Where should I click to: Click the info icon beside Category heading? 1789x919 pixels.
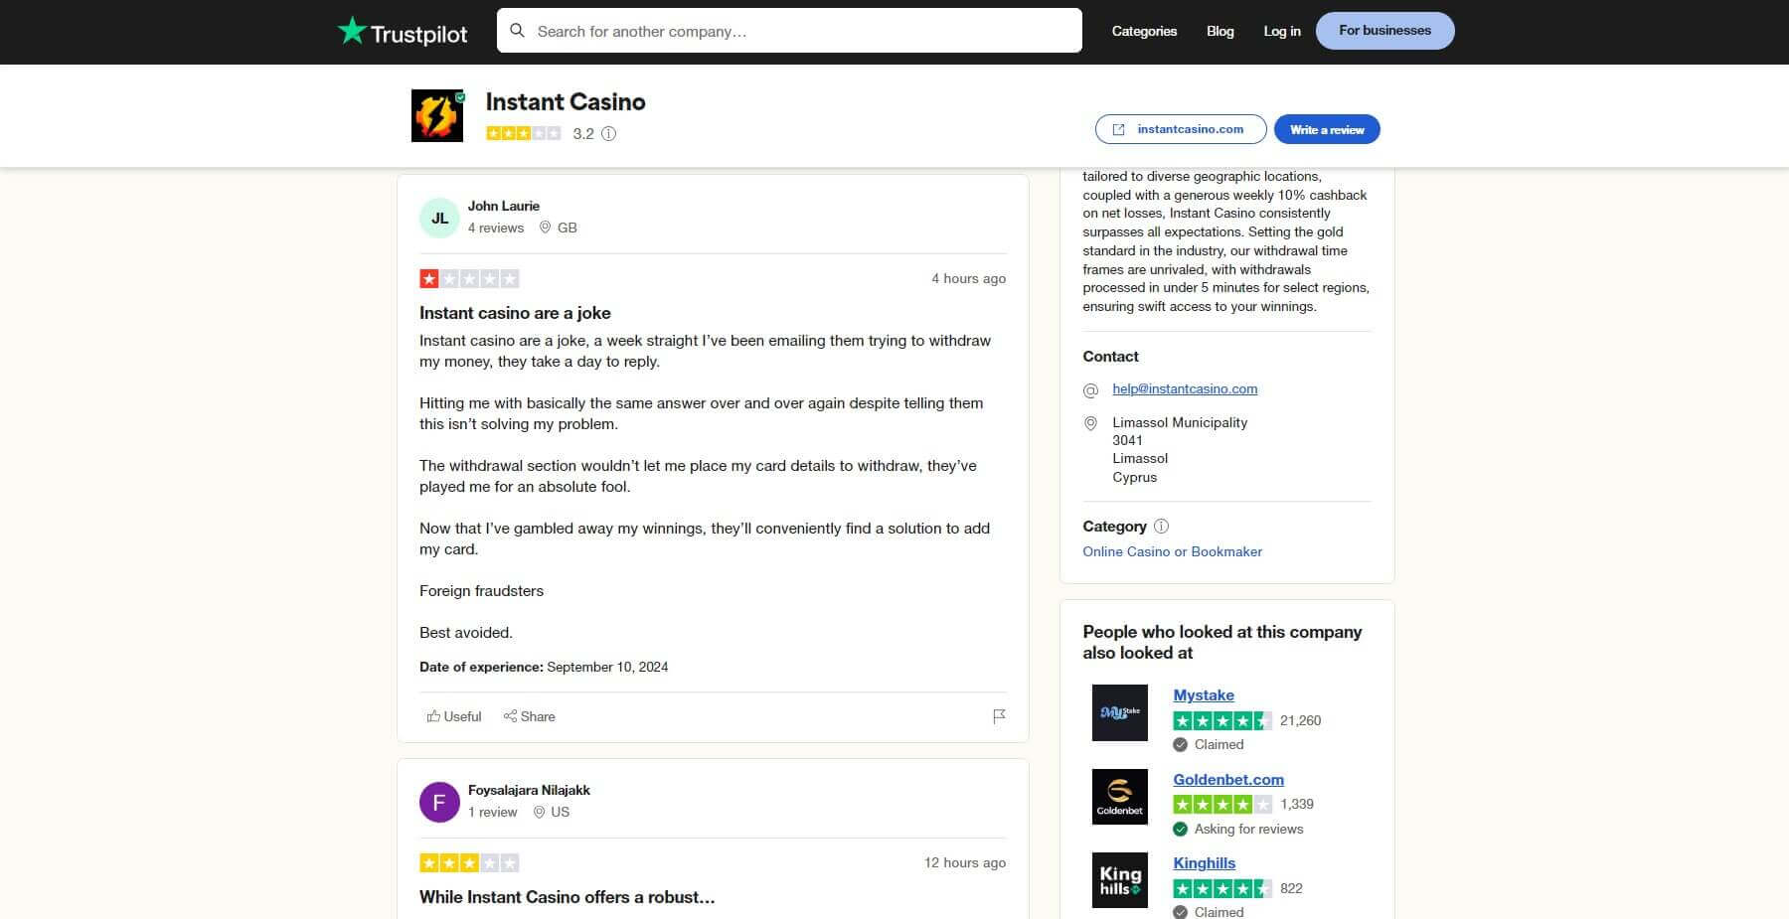point(1160,527)
